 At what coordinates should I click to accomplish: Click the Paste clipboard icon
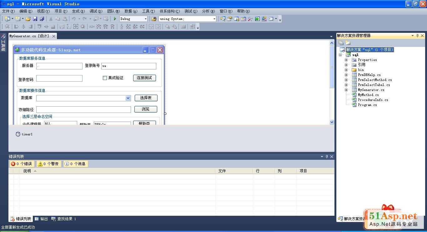65,19
